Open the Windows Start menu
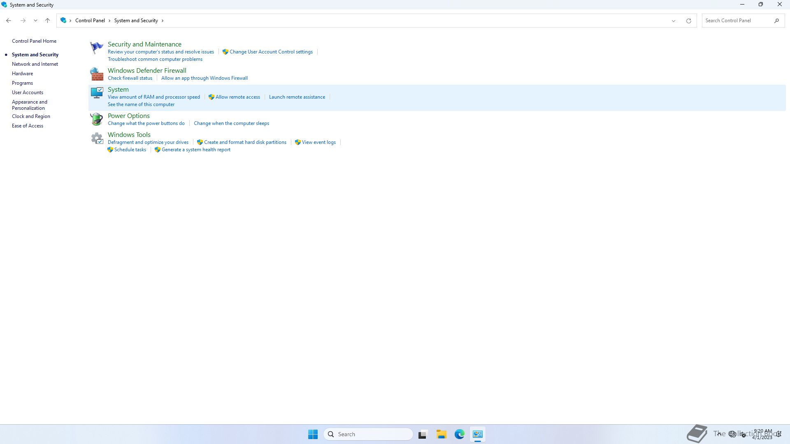The height and width of the screenshot is (444, 790). (313, 434)
